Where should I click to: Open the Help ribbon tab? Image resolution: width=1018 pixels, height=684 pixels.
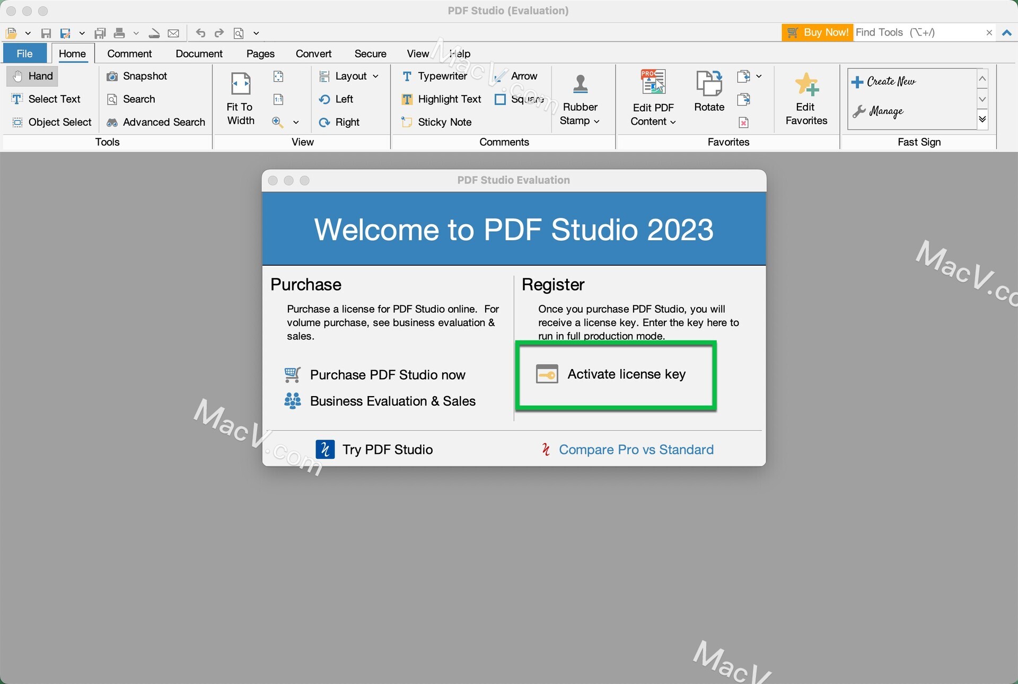pyautogui.click(x=460, y=54)
